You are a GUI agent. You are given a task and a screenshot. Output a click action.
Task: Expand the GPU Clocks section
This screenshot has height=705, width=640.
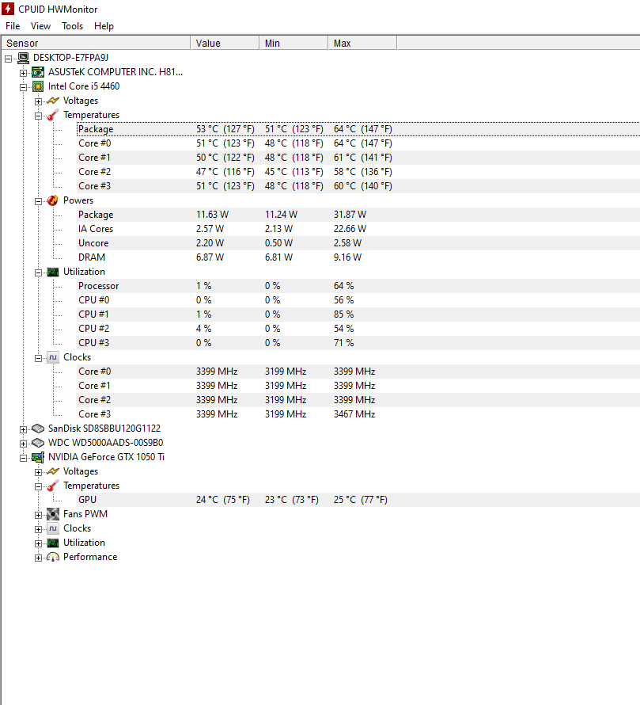click(x=38, y=529)
